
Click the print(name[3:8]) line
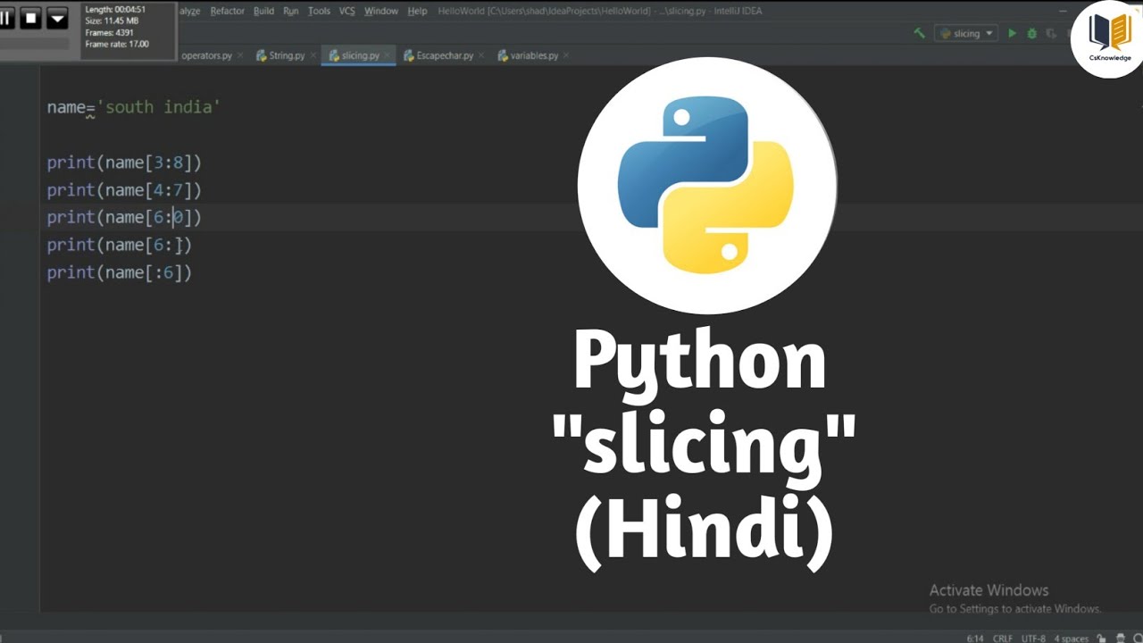(x=124, y=163)
